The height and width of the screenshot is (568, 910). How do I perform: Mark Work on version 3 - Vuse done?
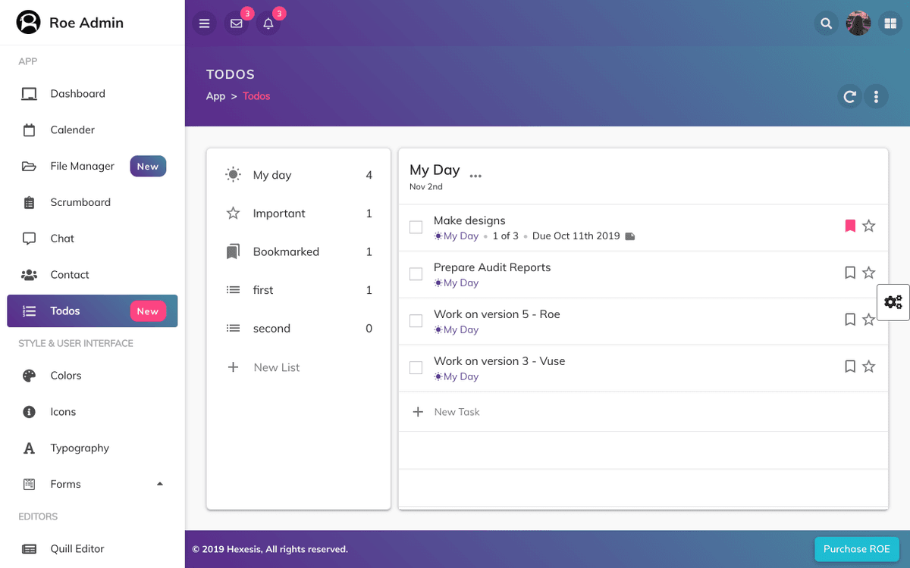[x=416, y=368]
